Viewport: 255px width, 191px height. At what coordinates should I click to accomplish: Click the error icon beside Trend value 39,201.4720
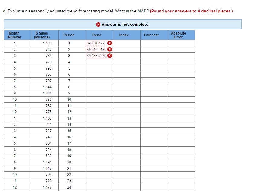point(110,43)
